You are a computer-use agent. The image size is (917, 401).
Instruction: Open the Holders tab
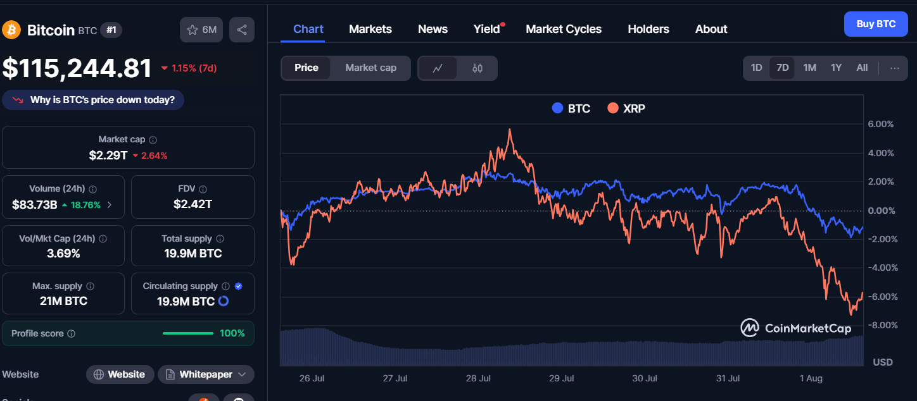648,29
